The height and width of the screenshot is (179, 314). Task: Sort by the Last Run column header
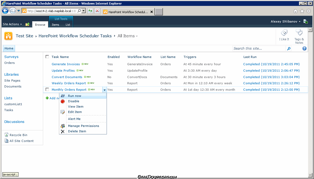tap(250, 57)
